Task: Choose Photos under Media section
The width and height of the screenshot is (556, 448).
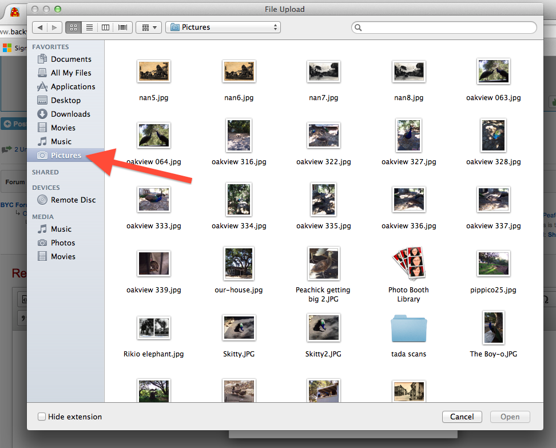Action: pos(63,243)
